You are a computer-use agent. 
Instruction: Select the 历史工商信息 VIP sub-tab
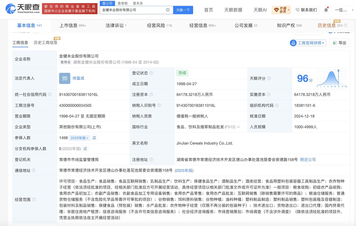[46, 42]
